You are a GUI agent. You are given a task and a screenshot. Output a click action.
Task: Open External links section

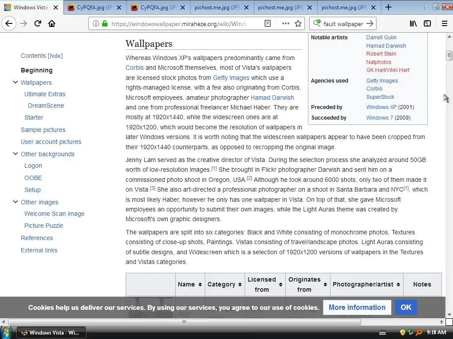(39, 251)
